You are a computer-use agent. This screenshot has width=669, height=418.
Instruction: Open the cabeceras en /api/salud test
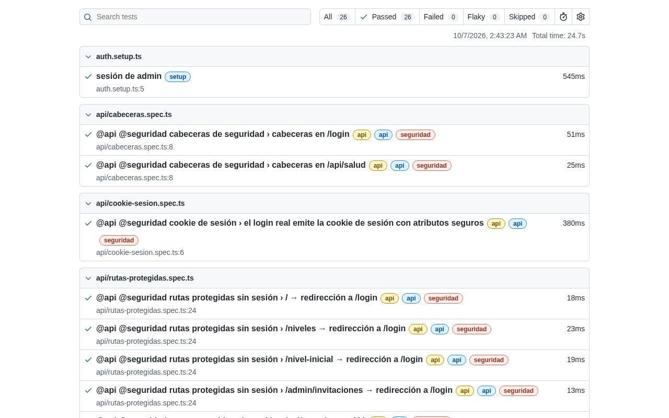tap(231, 165)
